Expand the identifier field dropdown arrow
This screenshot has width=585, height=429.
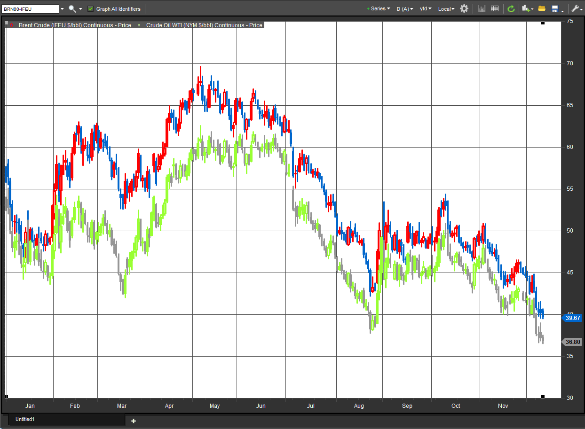(x=62, y=9)
